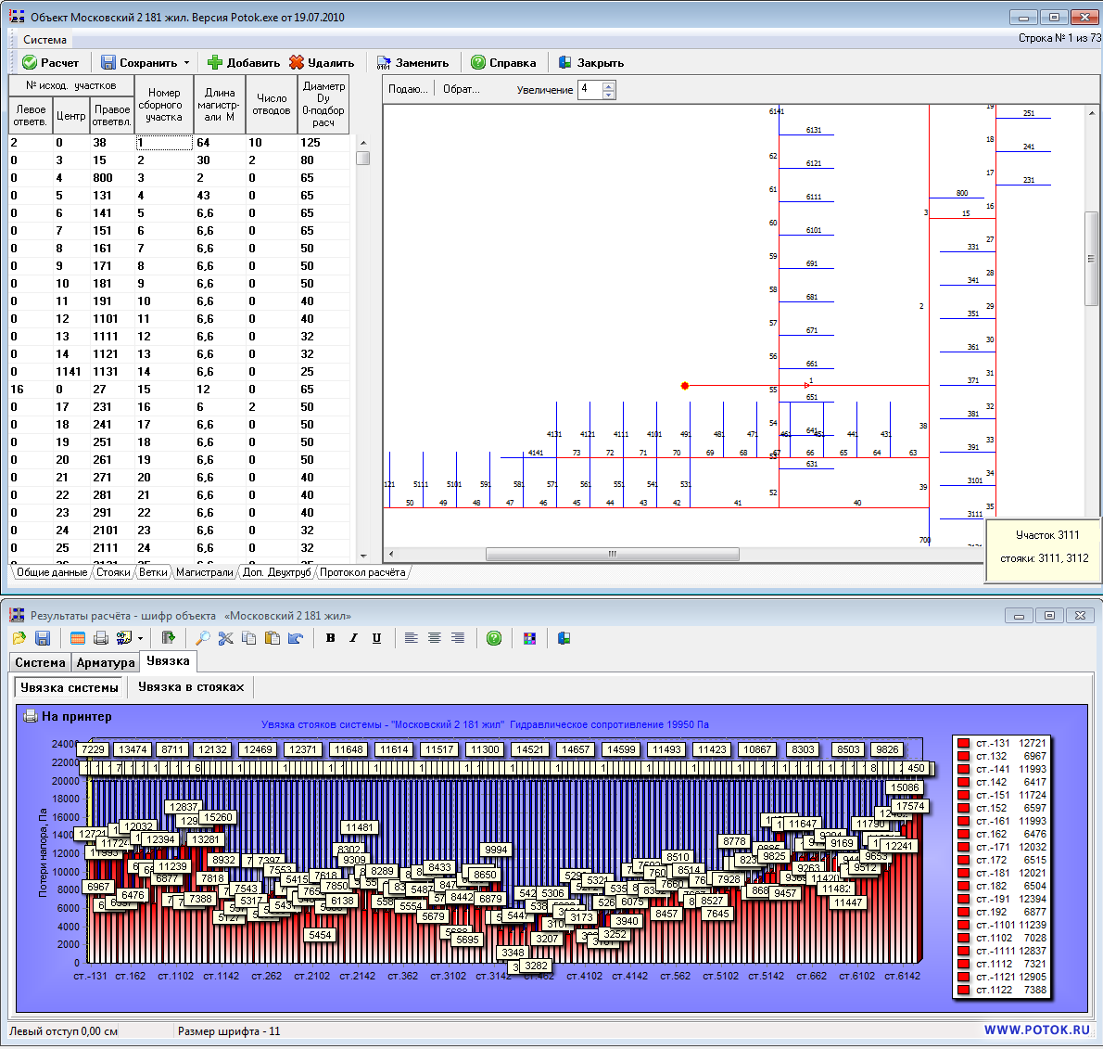Open the color palette icon

(529, 638)
